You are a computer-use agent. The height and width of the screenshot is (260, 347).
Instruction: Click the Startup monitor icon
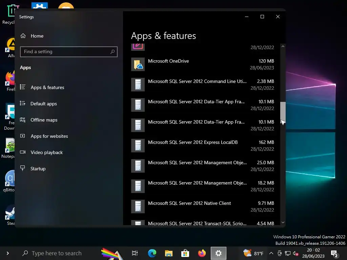click(x=23, y=168)
